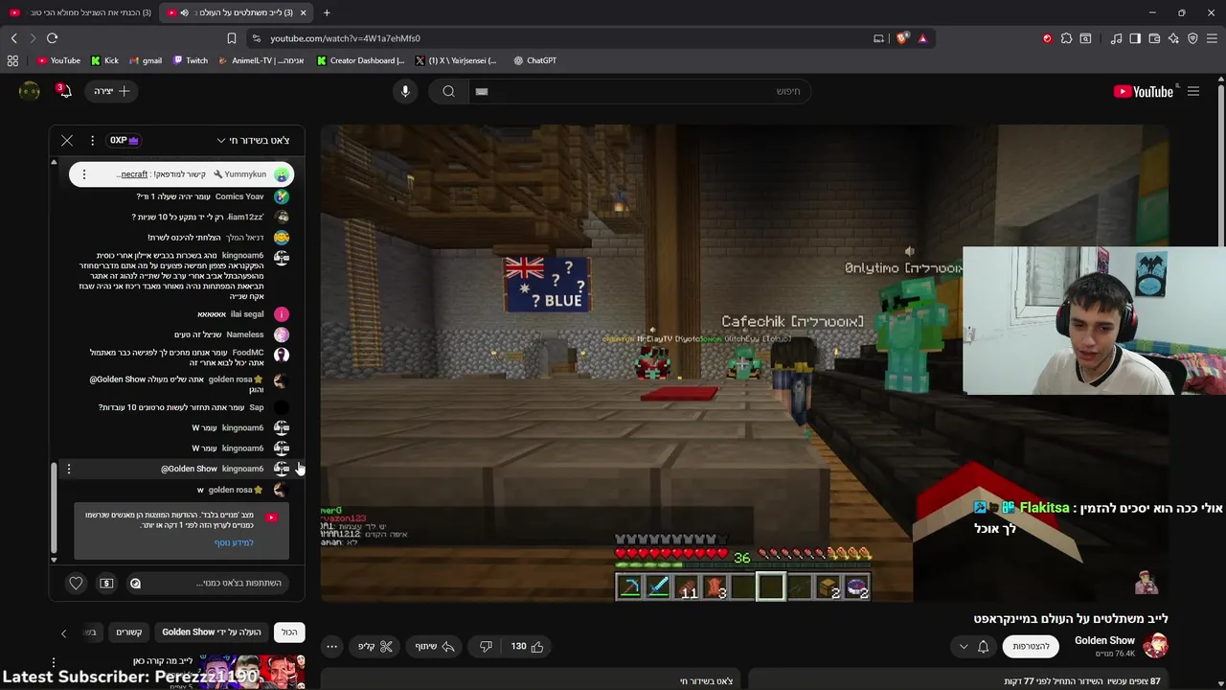Open the Golden Show channel avatar
Screen dimensions: 1226x690
[1155, 645]
